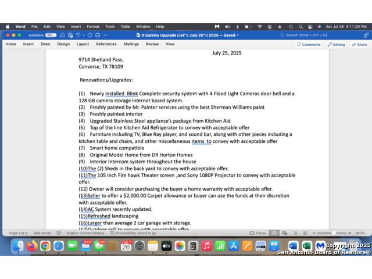The image size is (372, 279).
Task: Open the Undo history dropdown arrow
Action: 83,35
